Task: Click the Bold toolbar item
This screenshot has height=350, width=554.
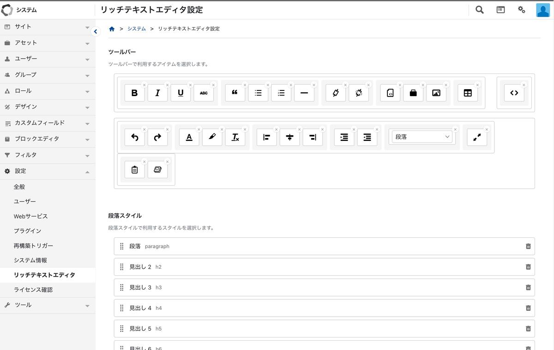Action: (x=134, y=93)
